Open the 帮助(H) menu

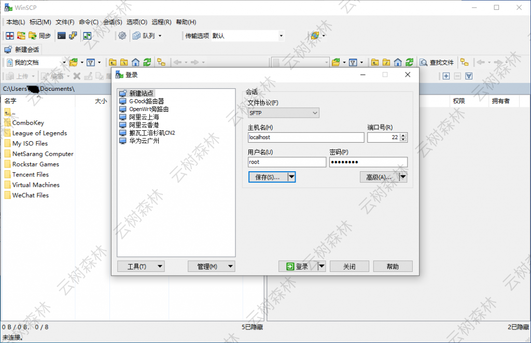pyautogui.click(x=186, y=22)
